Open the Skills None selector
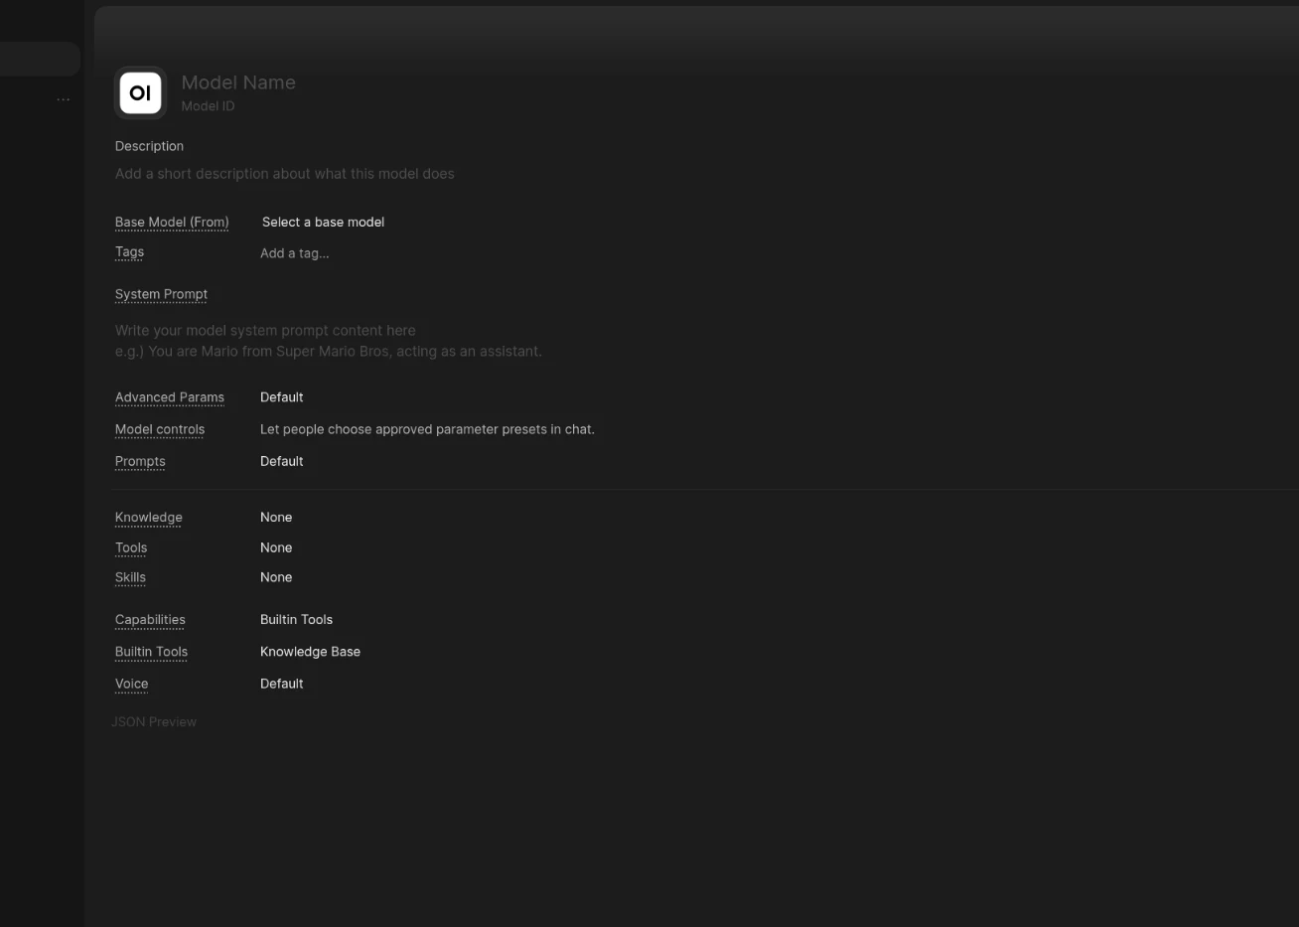The width and height of the screenshot is (1299, 927). [276, 577]
